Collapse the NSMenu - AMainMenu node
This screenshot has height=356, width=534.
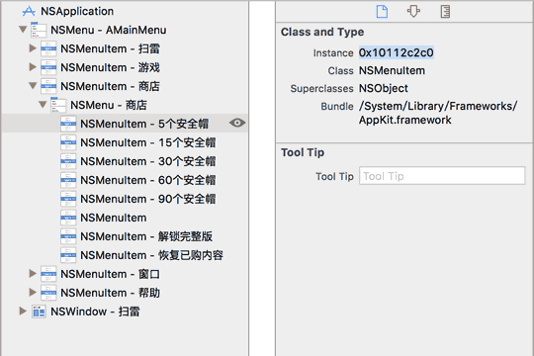(23, 30)
